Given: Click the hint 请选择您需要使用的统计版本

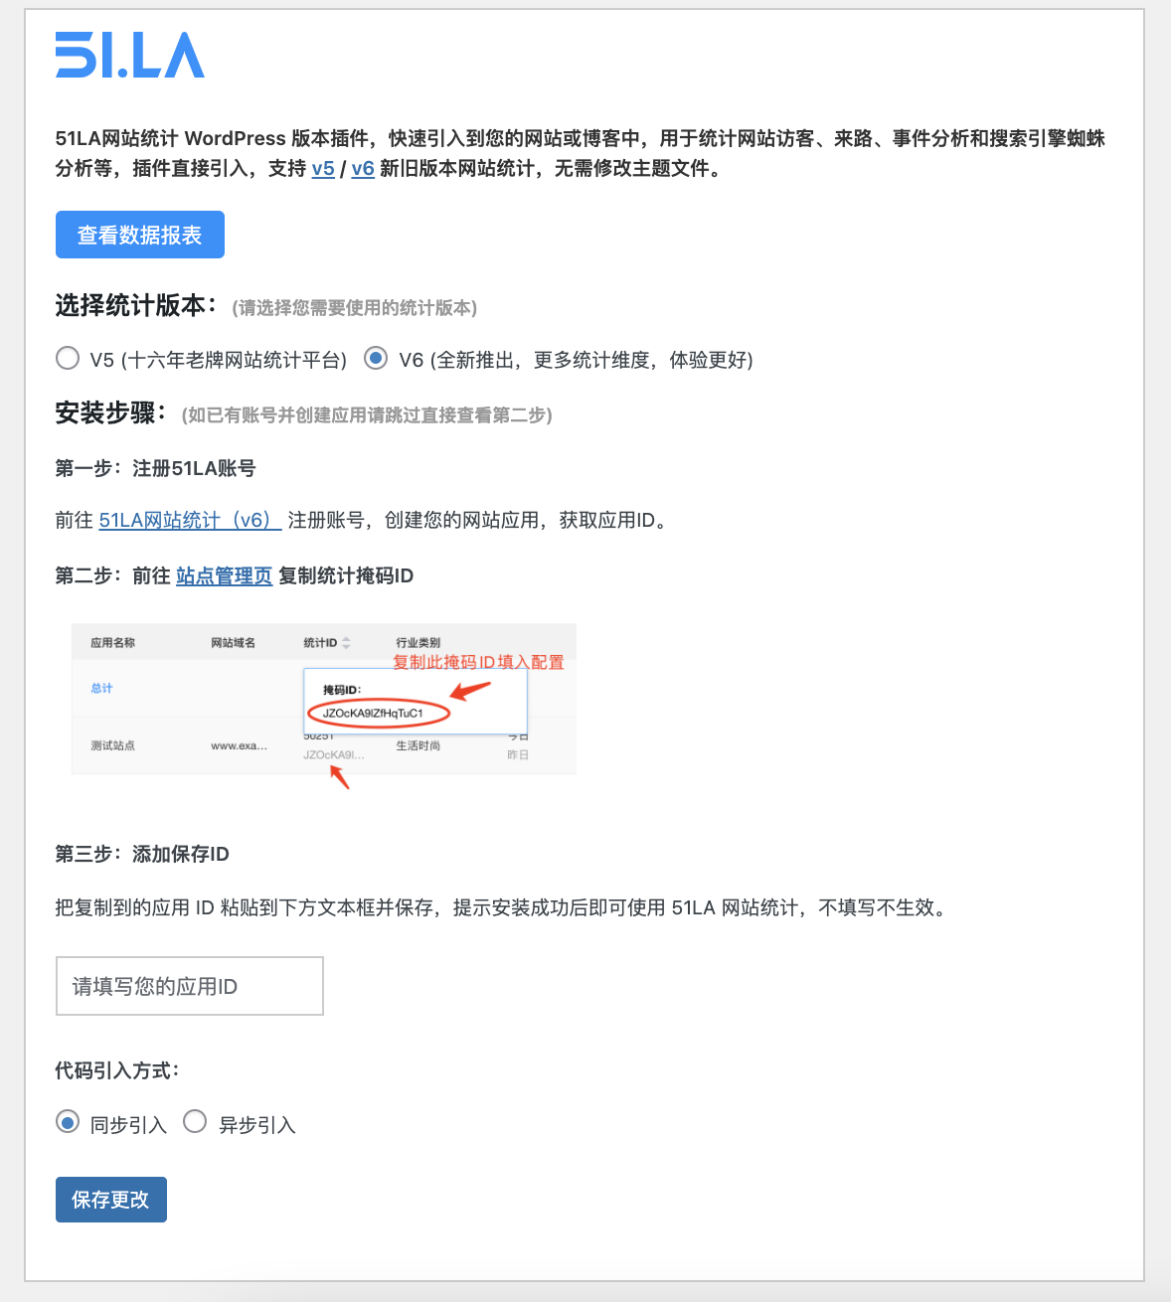Looking at the screenshot, I should pyautogui.click(x=355, y=308).
